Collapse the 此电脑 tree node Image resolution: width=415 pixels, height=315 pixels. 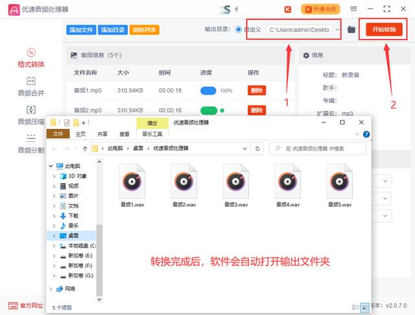pos(51,166)
